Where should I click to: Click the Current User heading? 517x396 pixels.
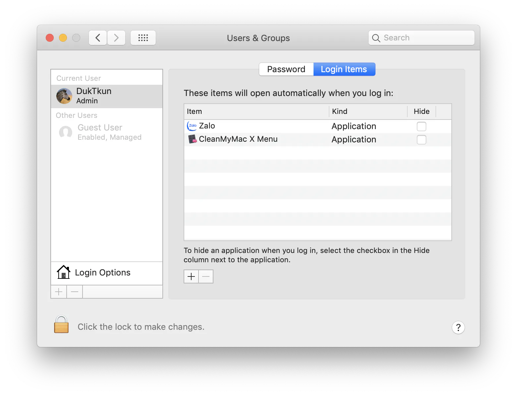[x=79, y=78]
